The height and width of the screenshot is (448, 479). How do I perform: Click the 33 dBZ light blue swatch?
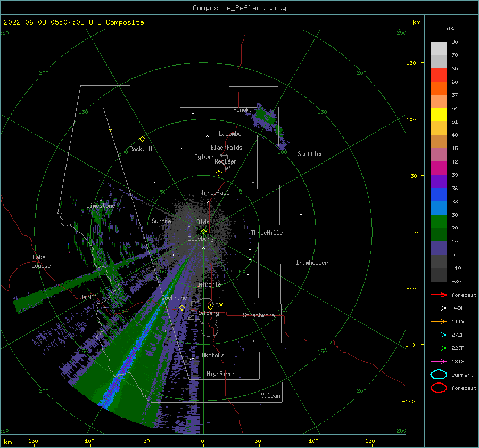(439, 208)
